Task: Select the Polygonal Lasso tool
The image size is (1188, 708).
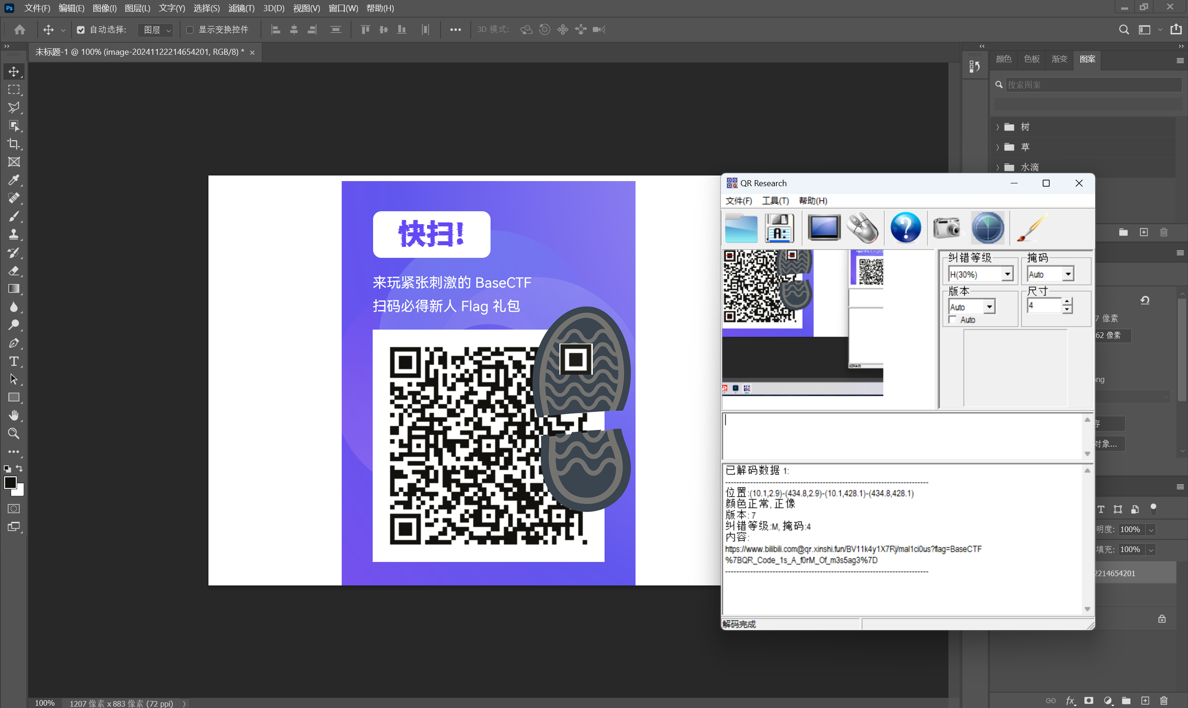Action: 14,108
